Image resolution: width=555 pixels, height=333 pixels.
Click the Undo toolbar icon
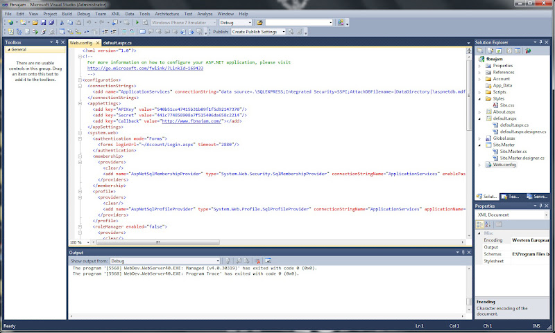(x=89, y=22)
